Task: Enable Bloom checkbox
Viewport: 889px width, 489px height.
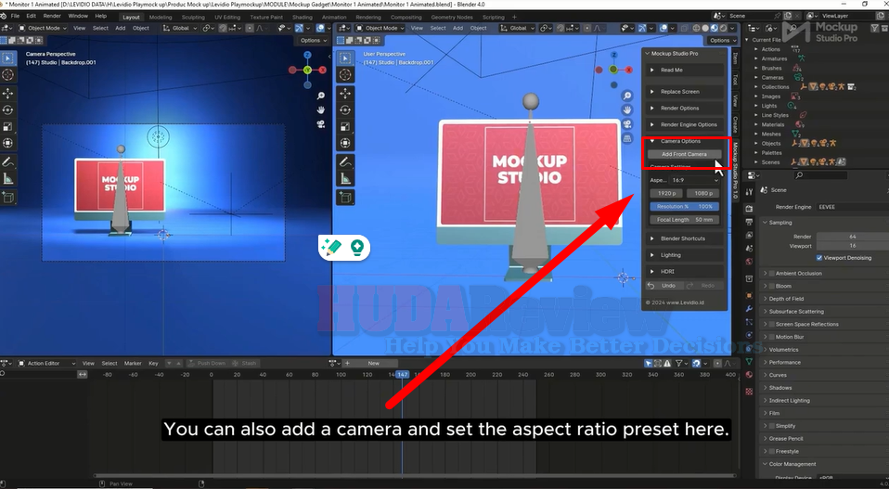Action: coord(772,286)
